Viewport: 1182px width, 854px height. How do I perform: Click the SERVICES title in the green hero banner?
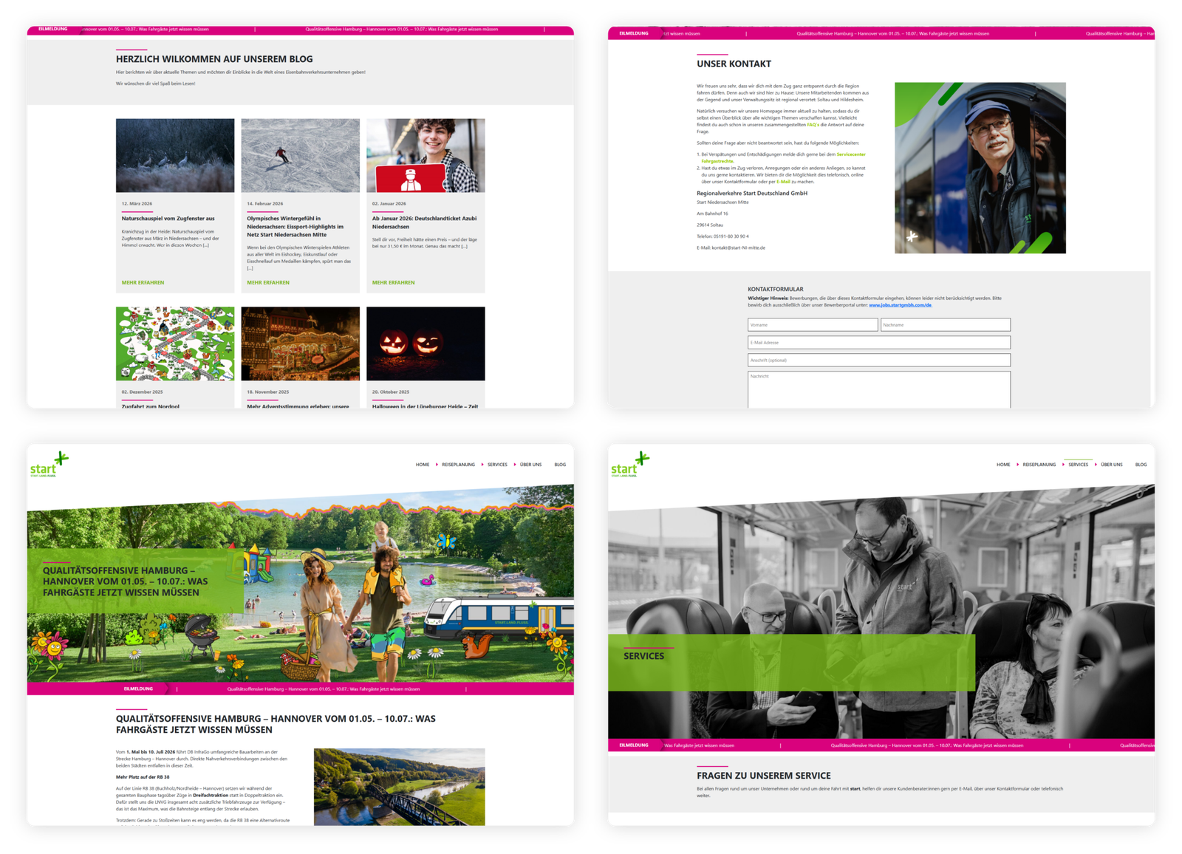click(643, 656)
